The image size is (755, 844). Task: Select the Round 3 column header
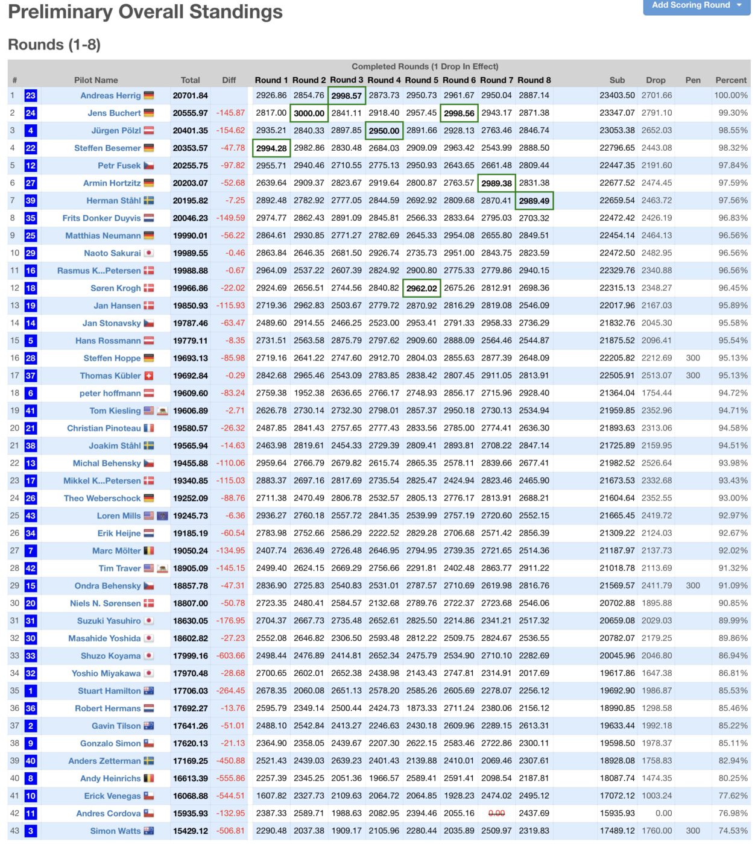(347, 80)
